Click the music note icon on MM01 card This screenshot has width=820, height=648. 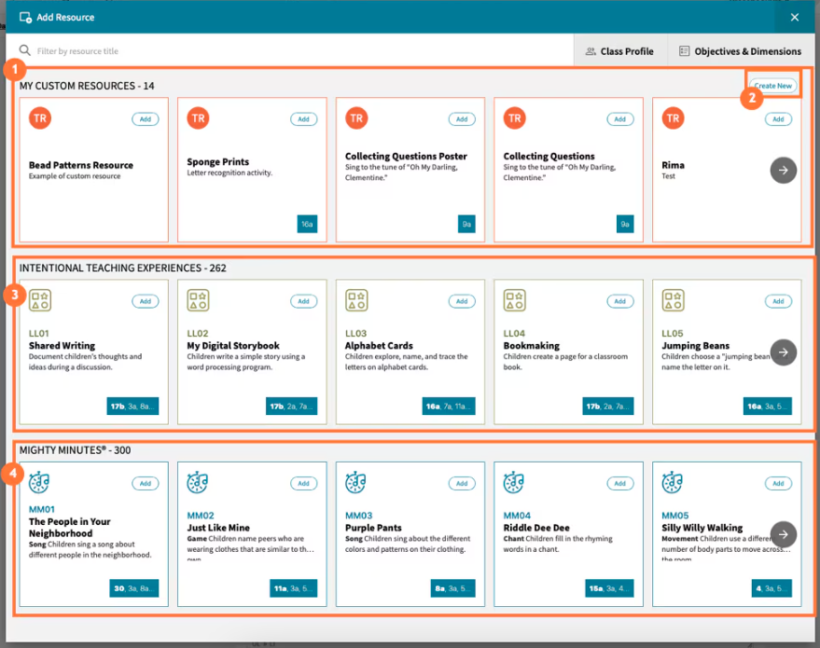click(x=39, y=483)
